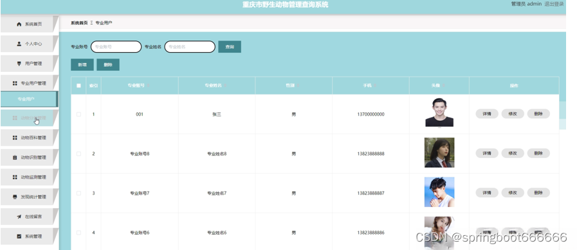Click phone number 13823888886
This screenshot has width=577, height=250.
[x=371, y=233]
